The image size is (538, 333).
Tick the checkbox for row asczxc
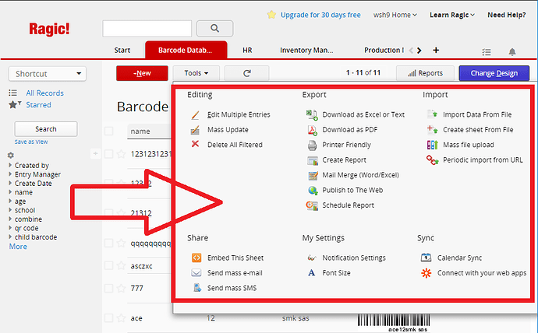click(108, 265)
